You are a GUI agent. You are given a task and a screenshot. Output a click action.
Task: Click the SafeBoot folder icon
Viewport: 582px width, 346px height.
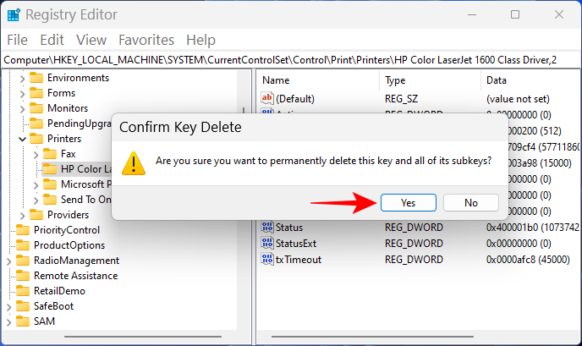pos(22,306)
